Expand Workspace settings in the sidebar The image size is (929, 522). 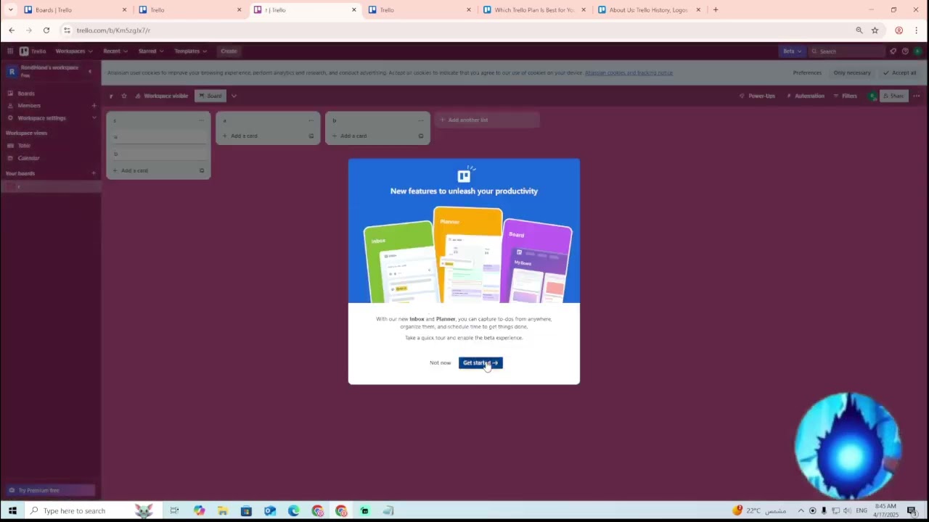(51, 118)
